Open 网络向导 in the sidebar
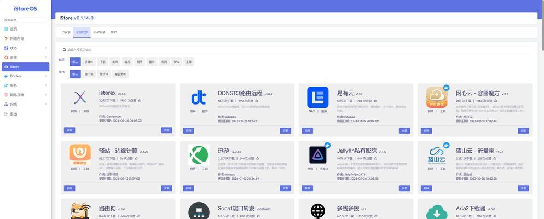The height and width of the screenshot is (219, 544). point(25,38)
